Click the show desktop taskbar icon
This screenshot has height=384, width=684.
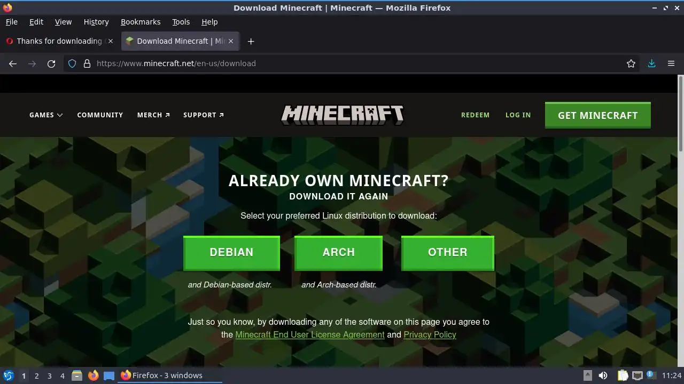coord(109,375)
